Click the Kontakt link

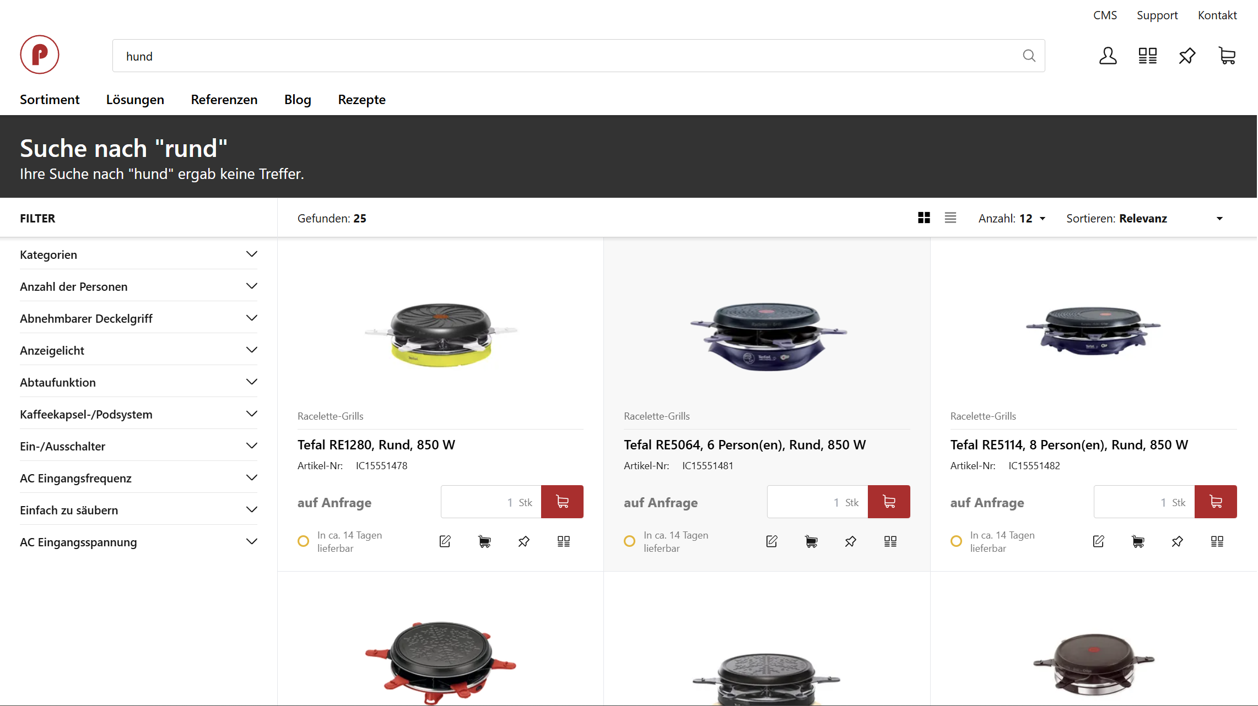coord(1217,15)
